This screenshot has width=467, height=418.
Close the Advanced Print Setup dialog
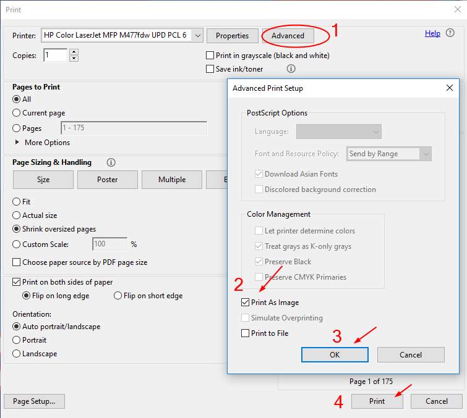(x=450, y=88)
